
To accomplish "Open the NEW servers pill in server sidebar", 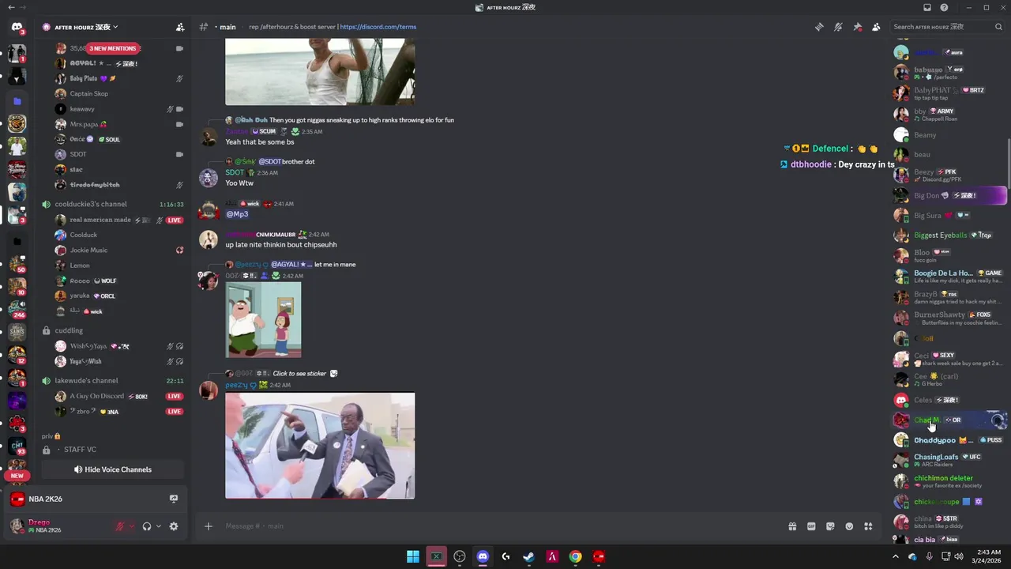I will (17, 476).
